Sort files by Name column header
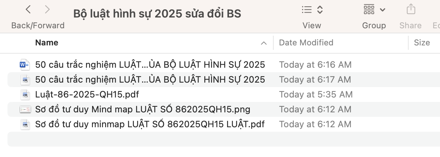The image size is (440, 157). coord(47,43)
